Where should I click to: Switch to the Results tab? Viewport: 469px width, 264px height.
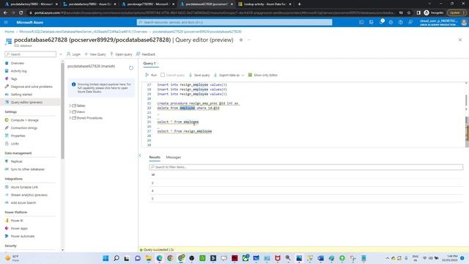(155, 157)
